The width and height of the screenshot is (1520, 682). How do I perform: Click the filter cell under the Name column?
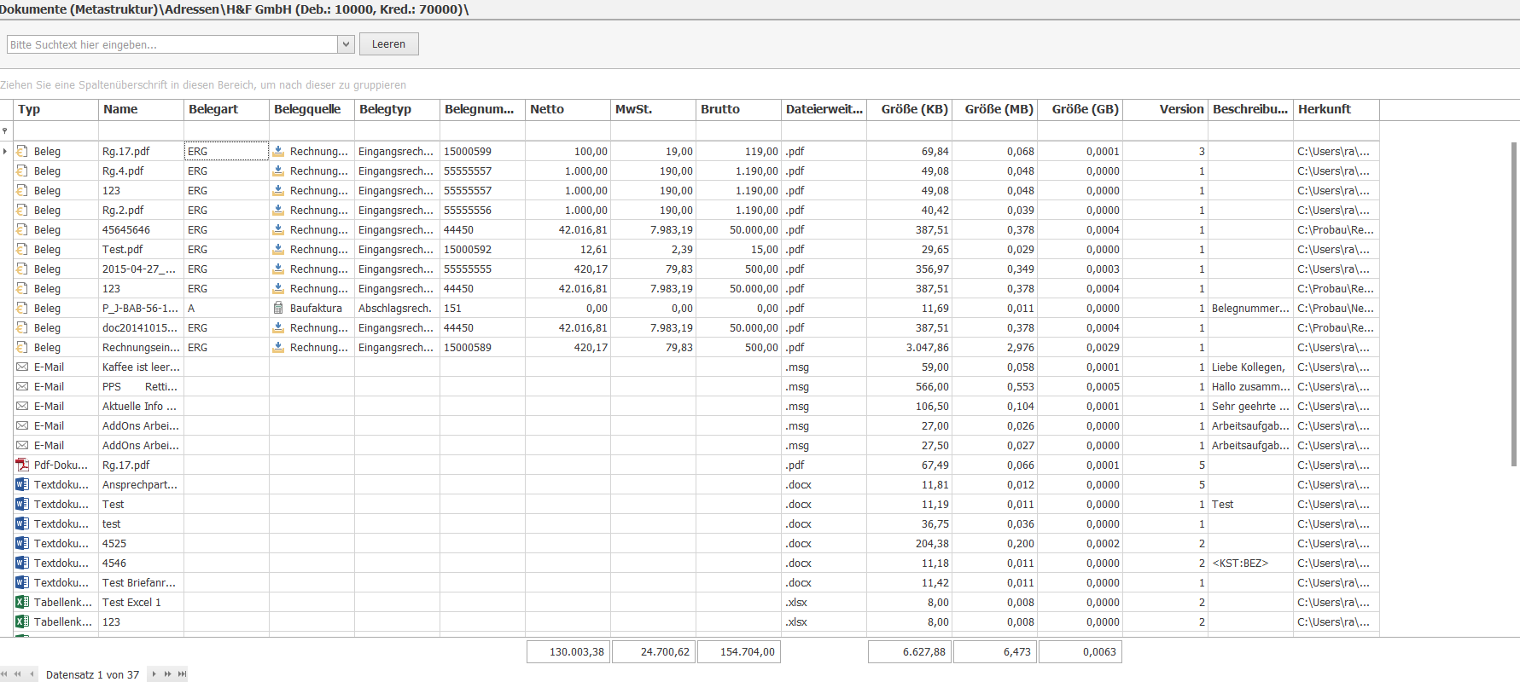click(x=141, y=130)
